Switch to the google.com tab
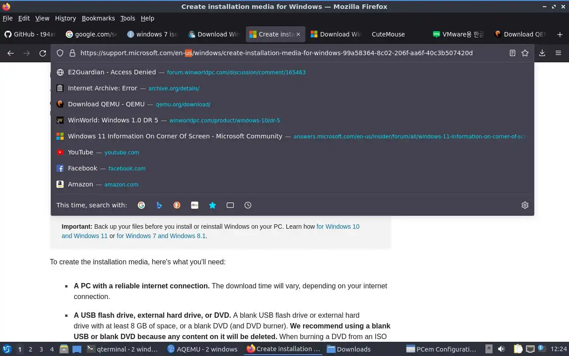Screen dimensions: 569x356 pyautogui.click(x=92, y=34)
